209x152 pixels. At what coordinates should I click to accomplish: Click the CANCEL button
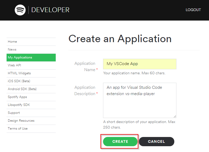tap(156, 141)
